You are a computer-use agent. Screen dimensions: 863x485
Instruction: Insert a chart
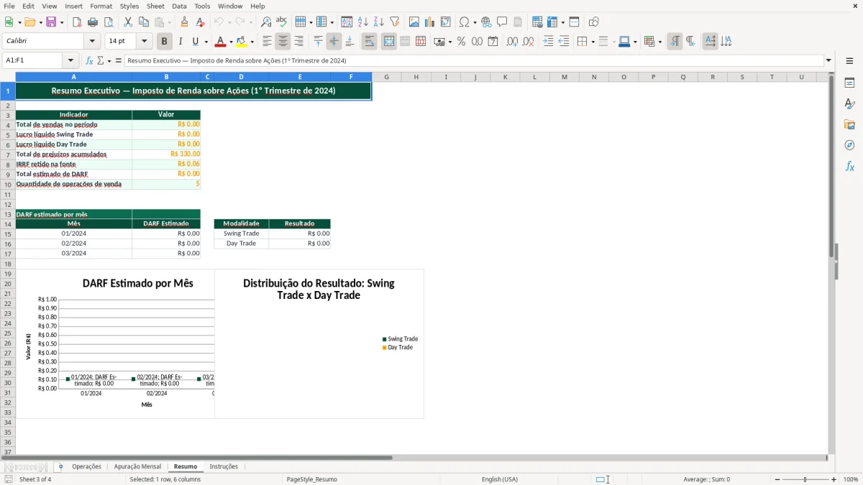430,22
